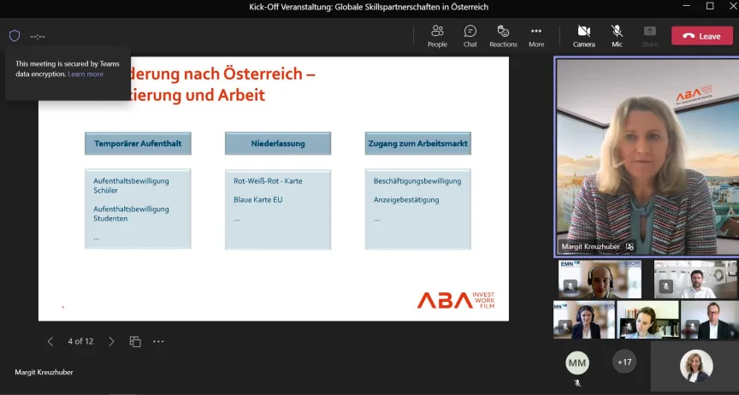The image size is (739, 395).
Task: Leave the meeting
Action: click(x=701, y=36)
